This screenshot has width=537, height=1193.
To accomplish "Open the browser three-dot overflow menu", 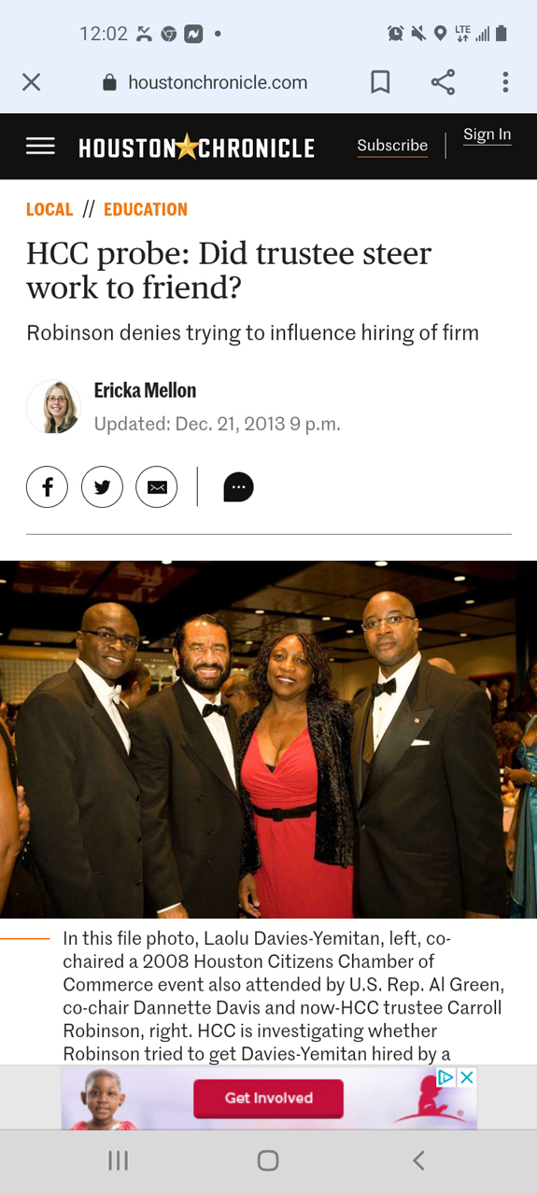I will pos(505,82).
